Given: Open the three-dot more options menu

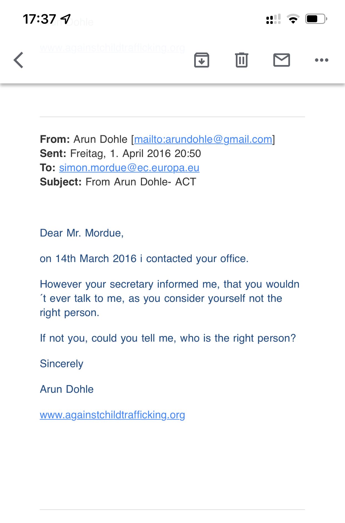Looking at the screenshot, I should pyautogui.click(x=322, y=60).
